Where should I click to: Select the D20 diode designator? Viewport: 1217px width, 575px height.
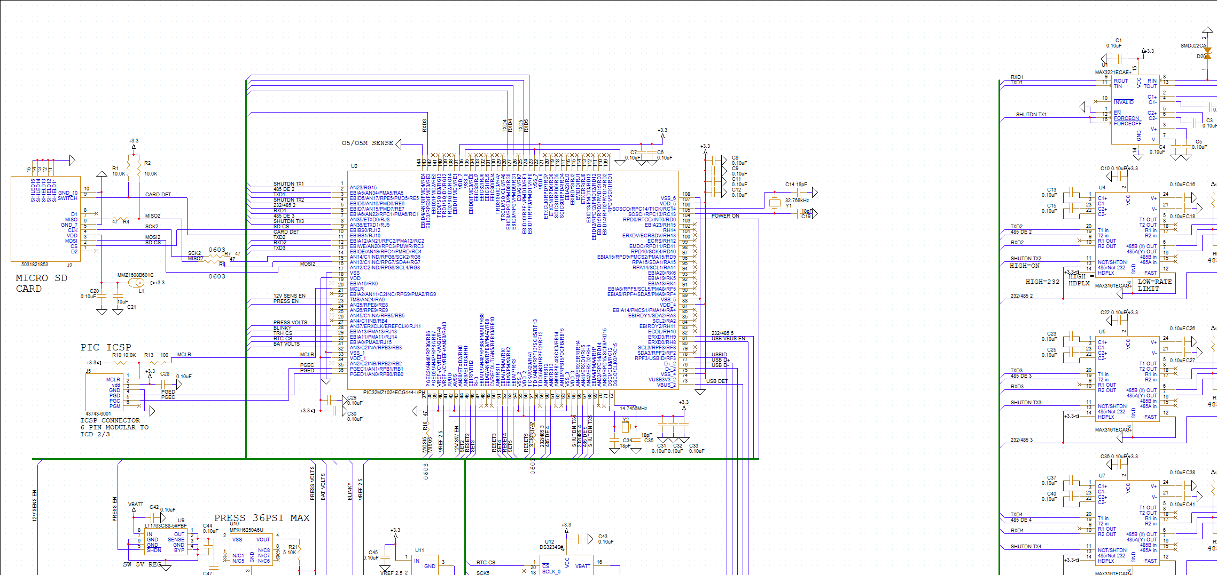[1201, 57]
